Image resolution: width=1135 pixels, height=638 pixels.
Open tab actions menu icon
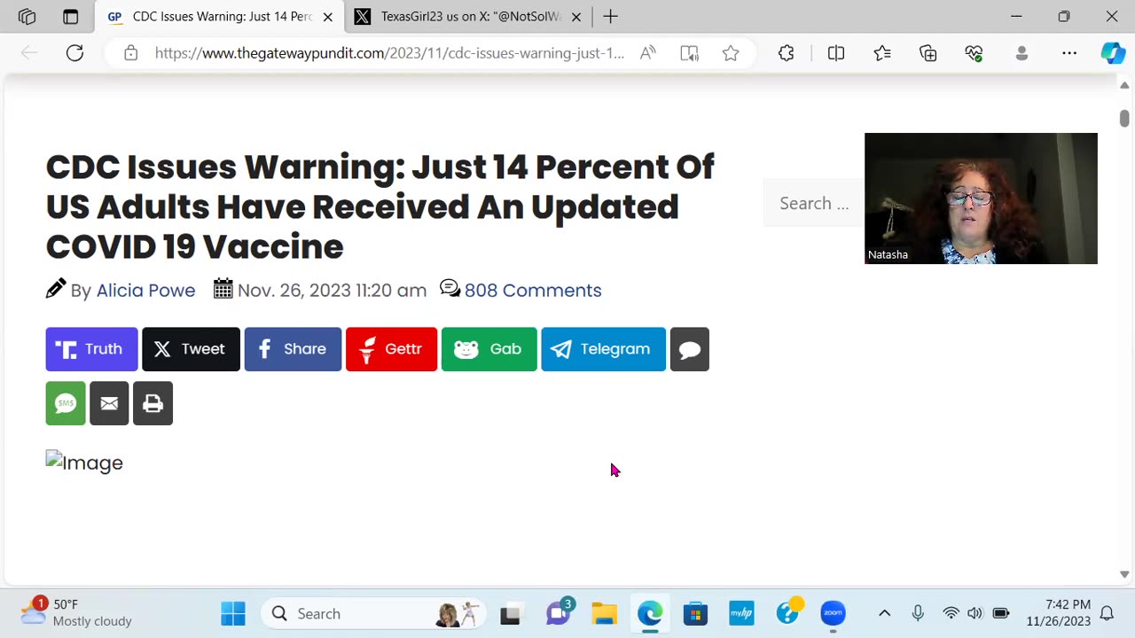coord(71,17)
